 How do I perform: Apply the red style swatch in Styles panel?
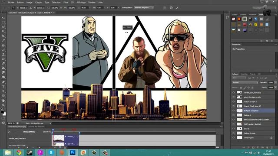point(245,24)
